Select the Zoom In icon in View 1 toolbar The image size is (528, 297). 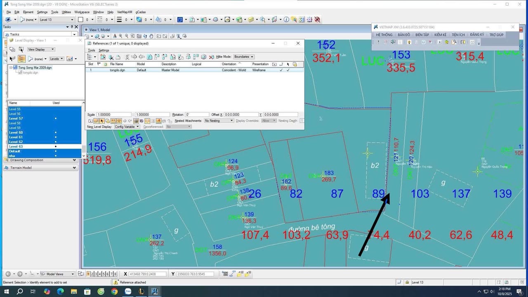(x=121, y=36)
